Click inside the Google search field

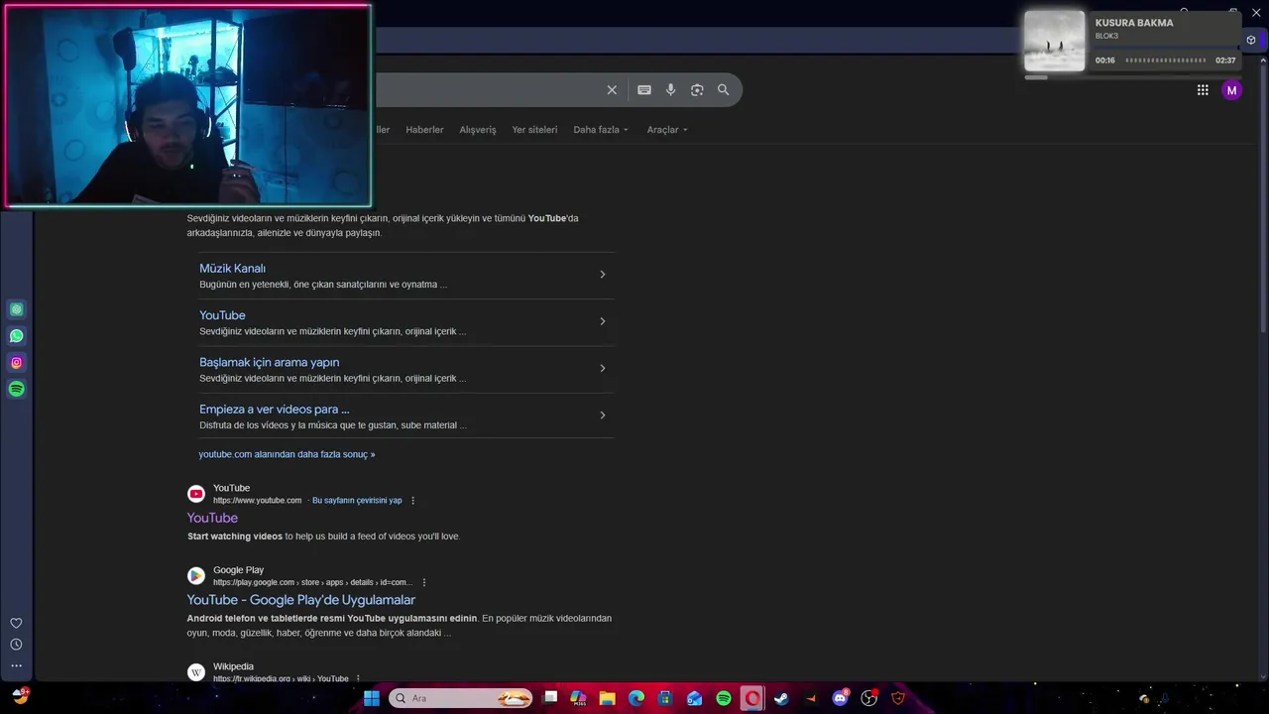(x=486, y=90)
